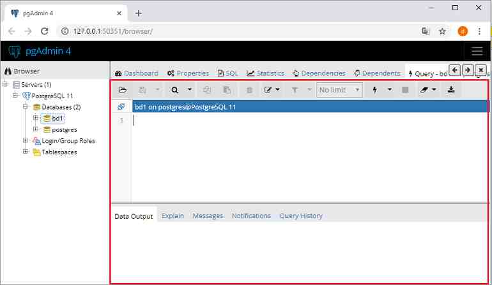The height and width of the screenshot is (285, 492).
Task: Expand the Tablespaces node
Action: click(x=26, y=152)
